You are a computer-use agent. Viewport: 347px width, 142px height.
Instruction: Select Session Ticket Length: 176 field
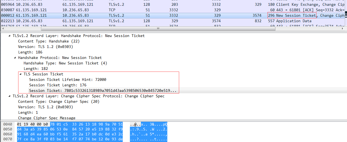(x=58, y=85)
